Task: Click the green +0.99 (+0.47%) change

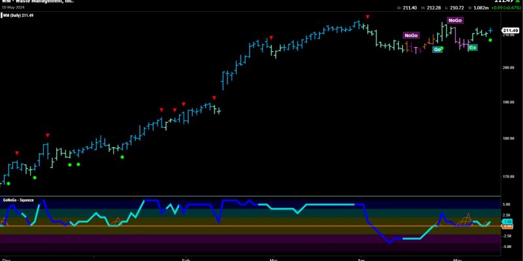Action: 505,8
